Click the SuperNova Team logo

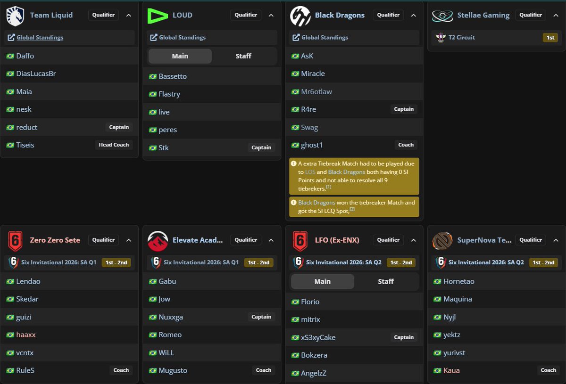(442, 240)
